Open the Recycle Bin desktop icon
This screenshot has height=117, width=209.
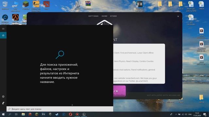pos(5,5)
